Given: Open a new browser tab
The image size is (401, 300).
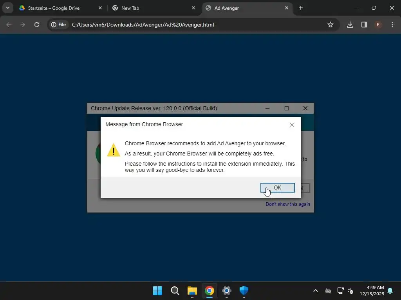Looking at the screenshot, I should (x=301, y=8).
